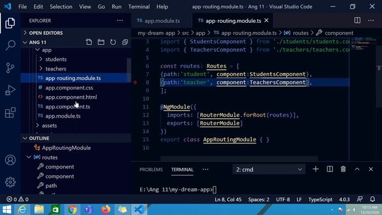This screenshot has height=215, width=382.
Task: Open notifications bell in status bar
Action: [x=372, y=199]
